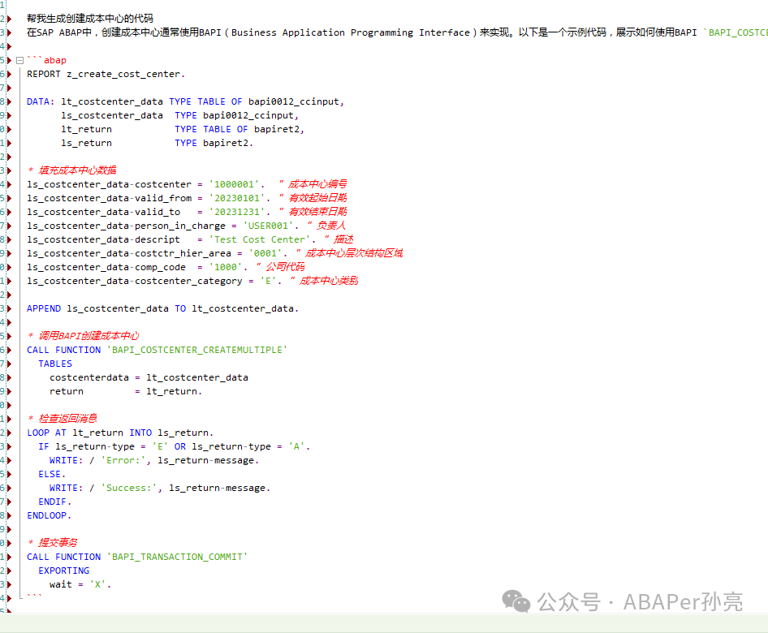Click the comment '公司代码'
The height and width of the screenshot is (633, 768).
click(x=285, y=267)
